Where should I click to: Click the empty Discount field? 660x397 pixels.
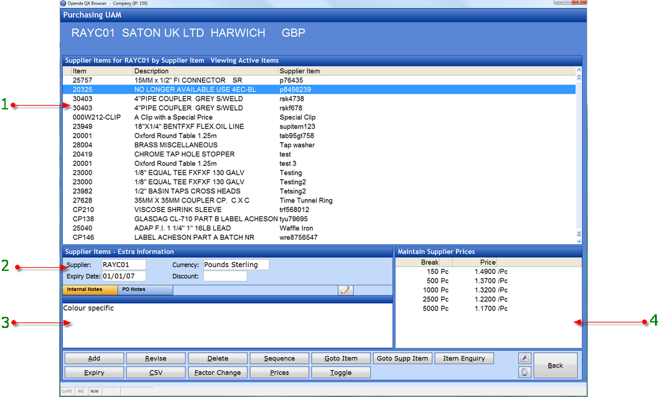click(225, 276)
